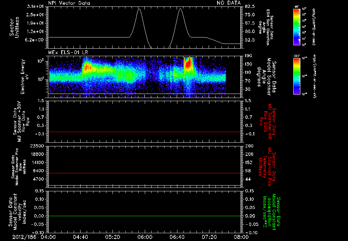
Task: Click the '14100' scanner position tick
Action: coord(37,162)
